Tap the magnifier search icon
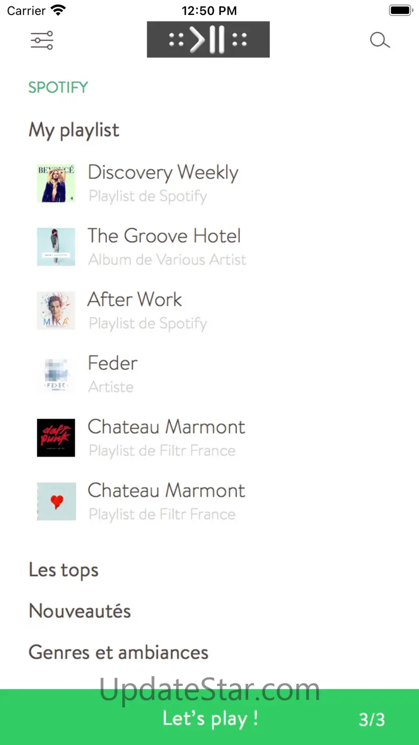 pyautogui.click(x=380, y=40)
